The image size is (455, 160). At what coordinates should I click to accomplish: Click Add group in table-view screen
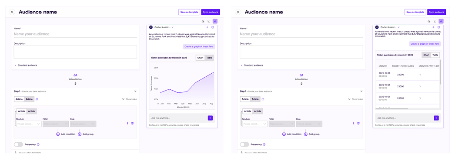click(311, 134)
